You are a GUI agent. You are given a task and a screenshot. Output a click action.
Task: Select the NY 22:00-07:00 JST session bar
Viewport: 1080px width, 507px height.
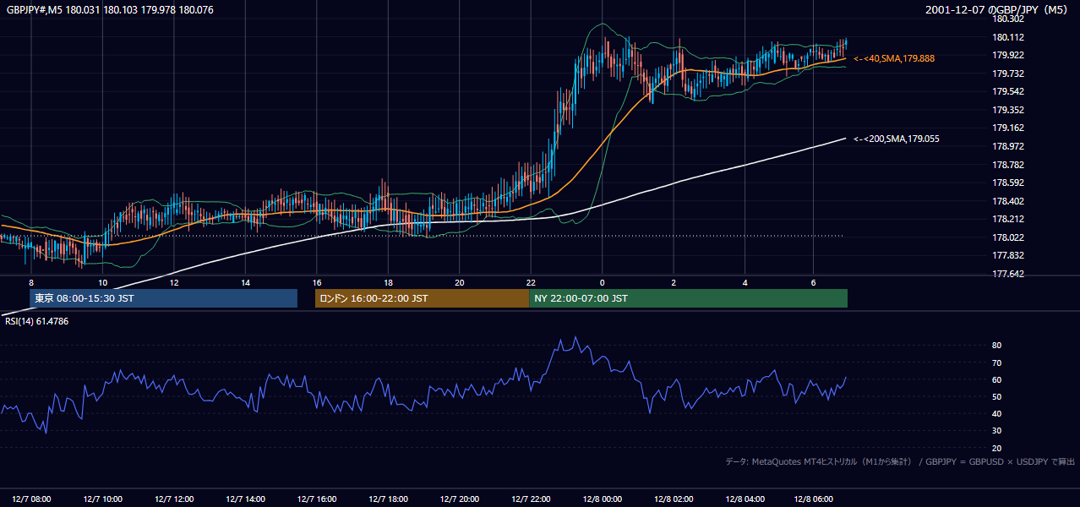(688, 298)
